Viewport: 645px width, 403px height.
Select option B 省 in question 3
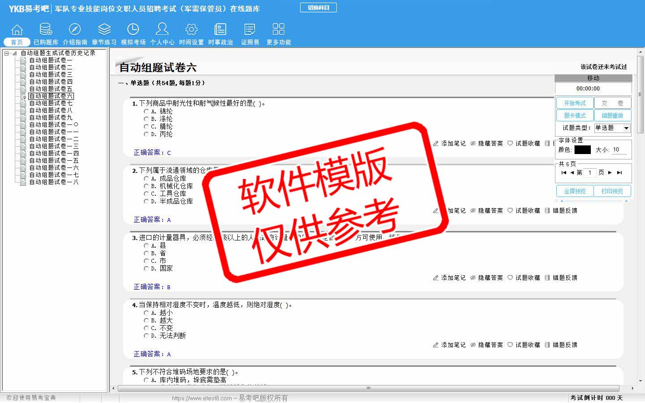point(146,253)
